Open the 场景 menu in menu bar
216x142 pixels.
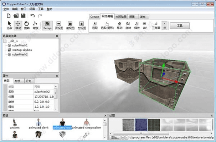[32, 9]
